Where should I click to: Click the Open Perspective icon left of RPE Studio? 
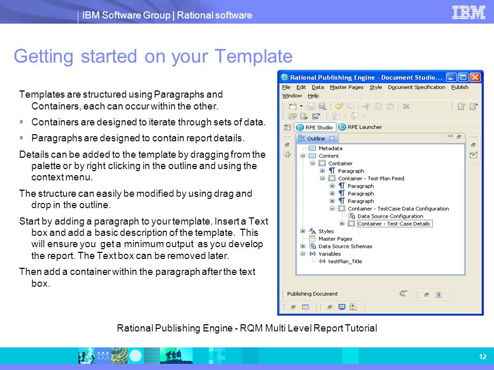coord(288,127)
